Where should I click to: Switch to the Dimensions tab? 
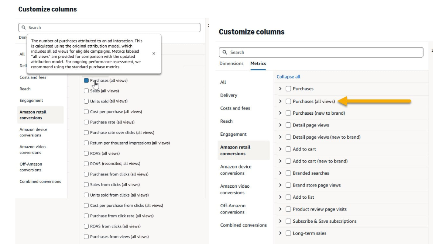pyautogui.click(x=231, y=63)
